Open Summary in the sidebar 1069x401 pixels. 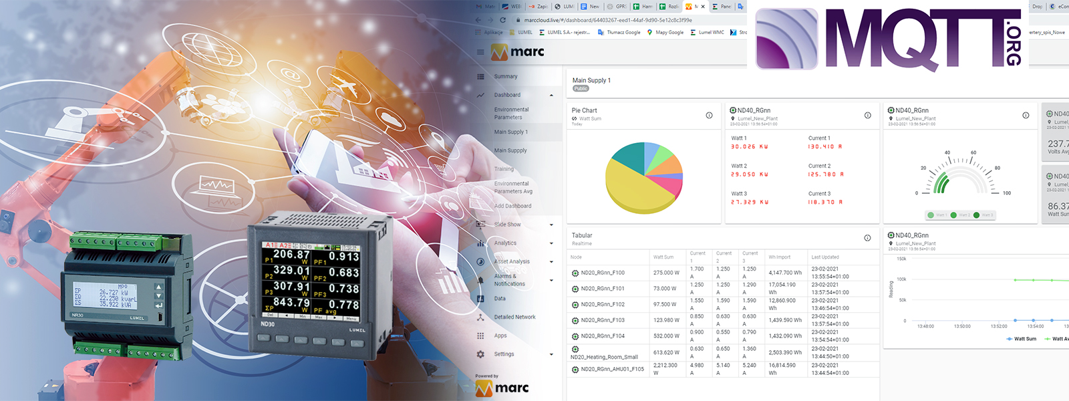click(x=506, y=76)
